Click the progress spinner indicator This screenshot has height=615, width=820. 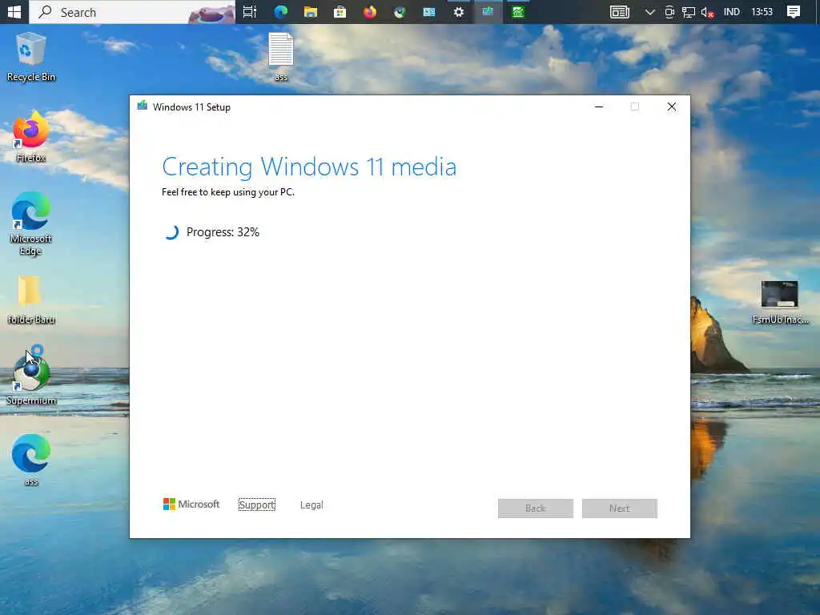(x=171, y=232)
